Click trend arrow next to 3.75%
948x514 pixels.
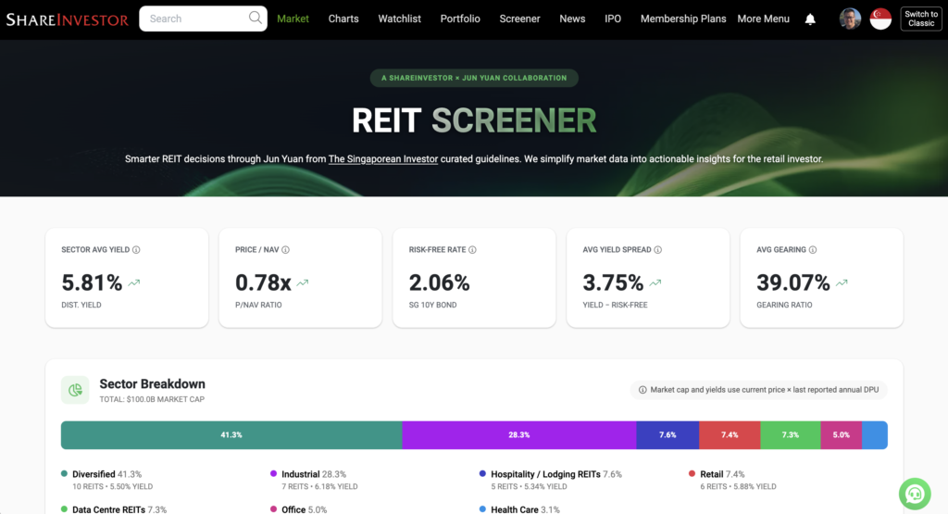655,282
